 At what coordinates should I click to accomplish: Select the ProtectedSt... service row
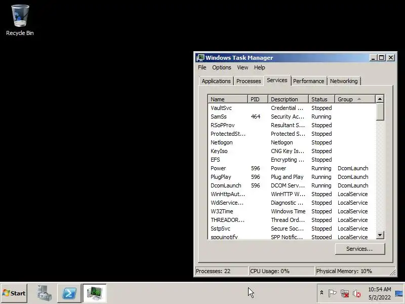(292, 134)
